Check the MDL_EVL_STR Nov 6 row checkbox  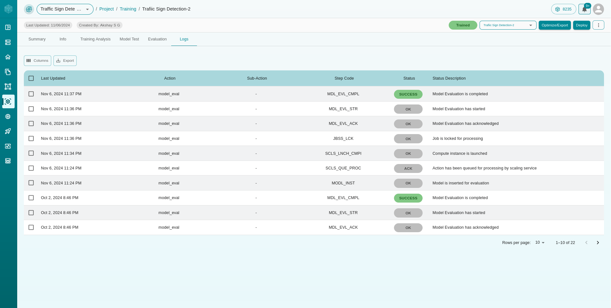click(31, 109)
